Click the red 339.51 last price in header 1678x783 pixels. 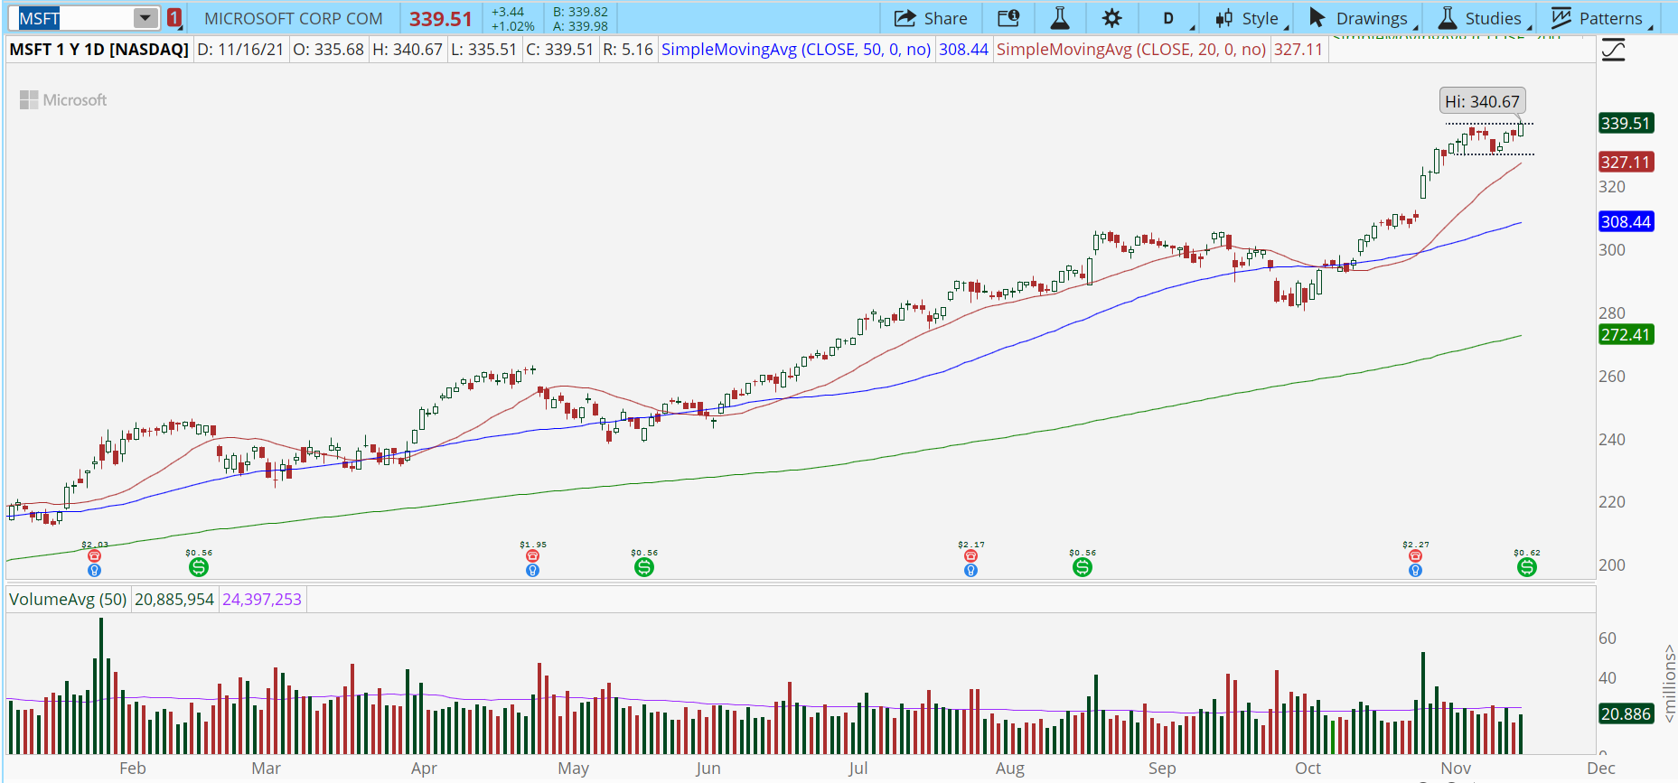(x=441, y=19)
